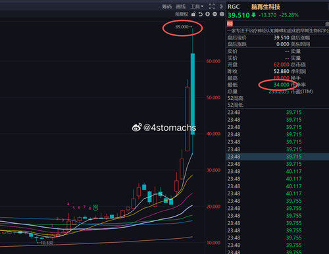Click the green down arrow indicator
Screen dimensions: 329x254
[x=253, y=15]
